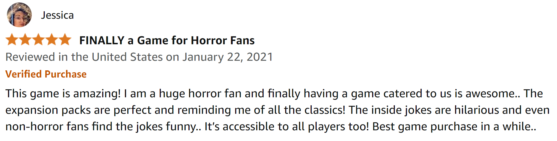Image resolution: width=557 pixels, height=141 pixels.
Task: Click the review date January 22, 2021
Action: click(227, 57)
